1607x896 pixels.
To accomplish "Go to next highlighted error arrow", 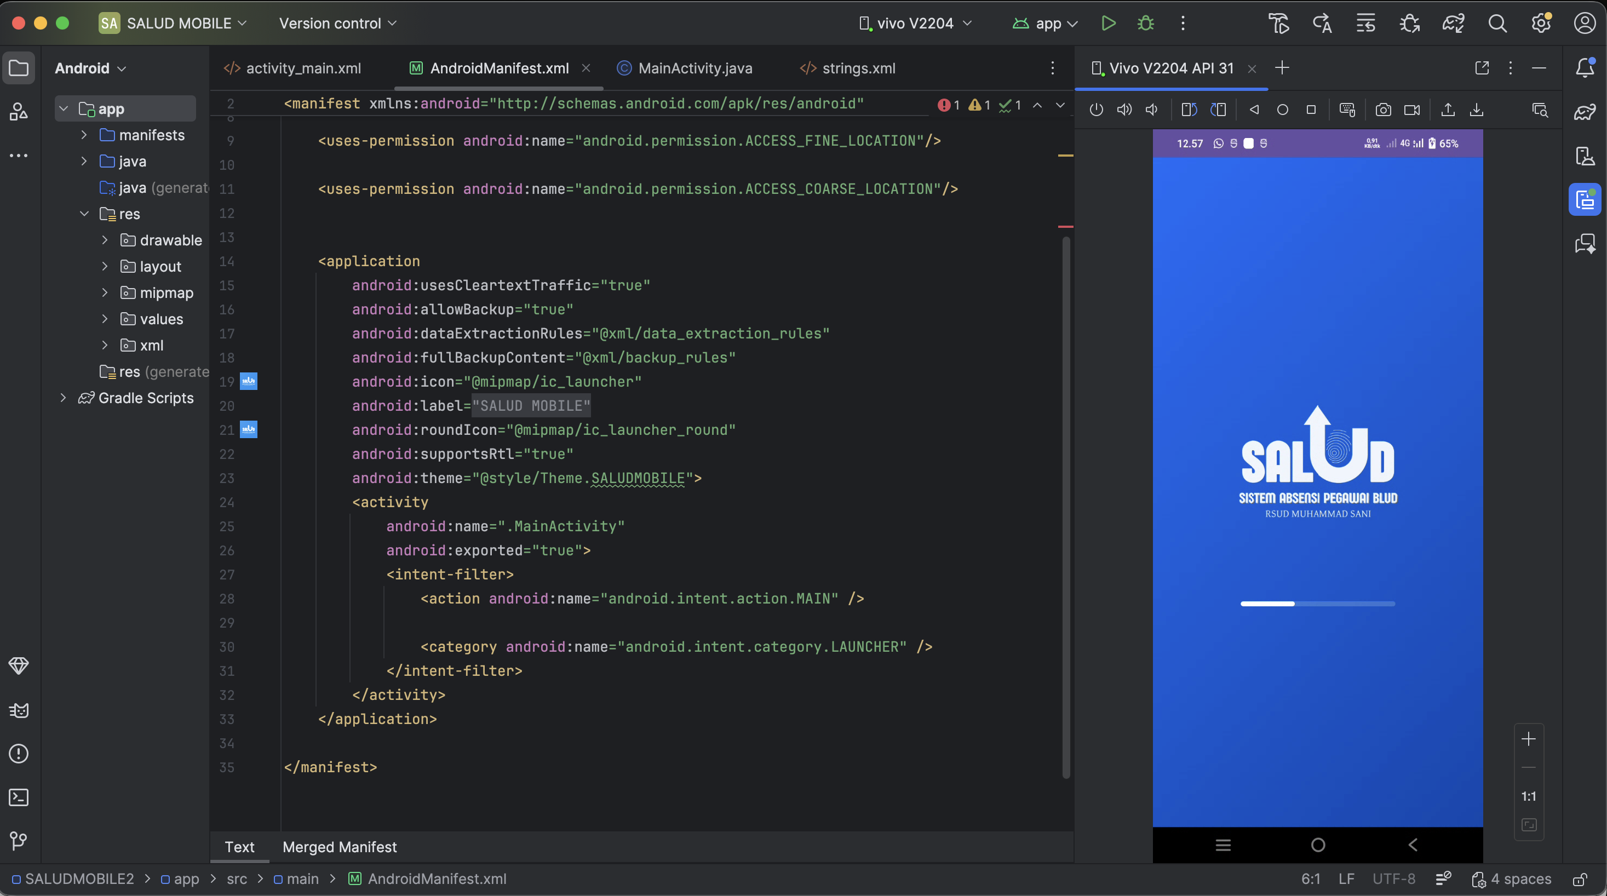I will tap(1060, 105).
